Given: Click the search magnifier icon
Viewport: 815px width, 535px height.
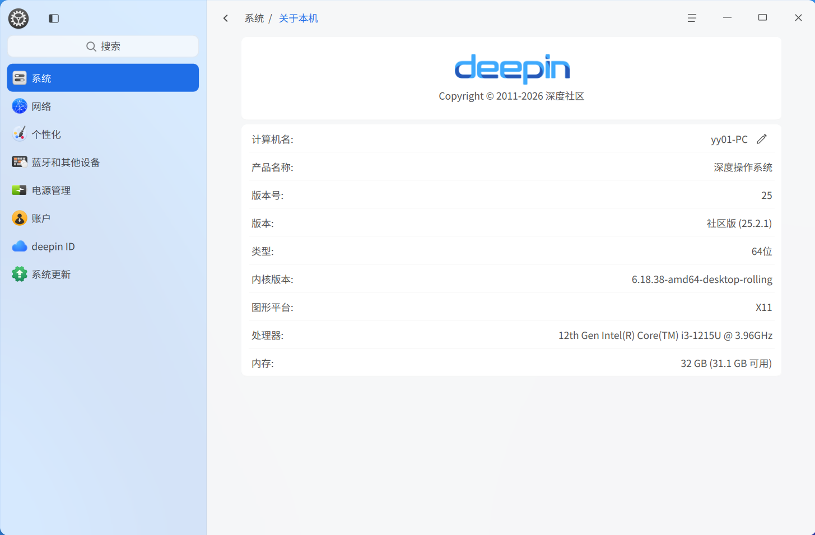Looking at the screenshot, I should pos(91,46).
